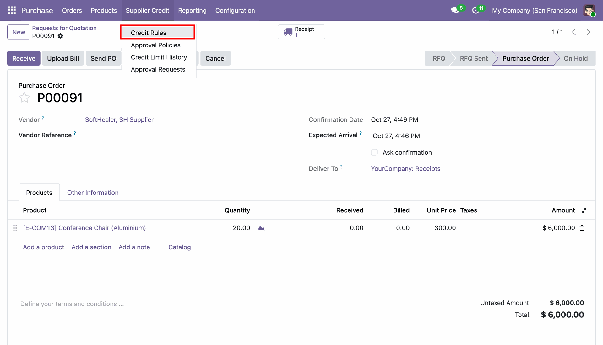Open column settings adjust icon
The width and height of the screenshot is (603, 345).
584,210
